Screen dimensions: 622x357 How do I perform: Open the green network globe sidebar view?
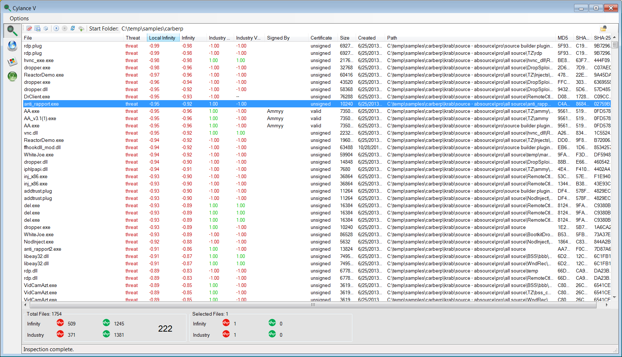pos(12,76)
